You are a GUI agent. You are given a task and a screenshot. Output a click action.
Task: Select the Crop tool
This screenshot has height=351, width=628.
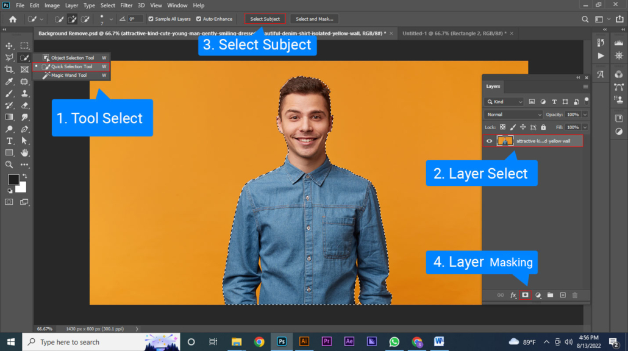tap(9, 69)
